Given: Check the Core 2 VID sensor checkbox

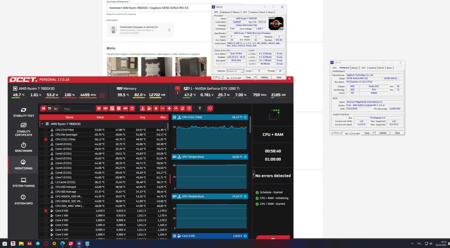Looking at the screenshot, I should 46,220.
